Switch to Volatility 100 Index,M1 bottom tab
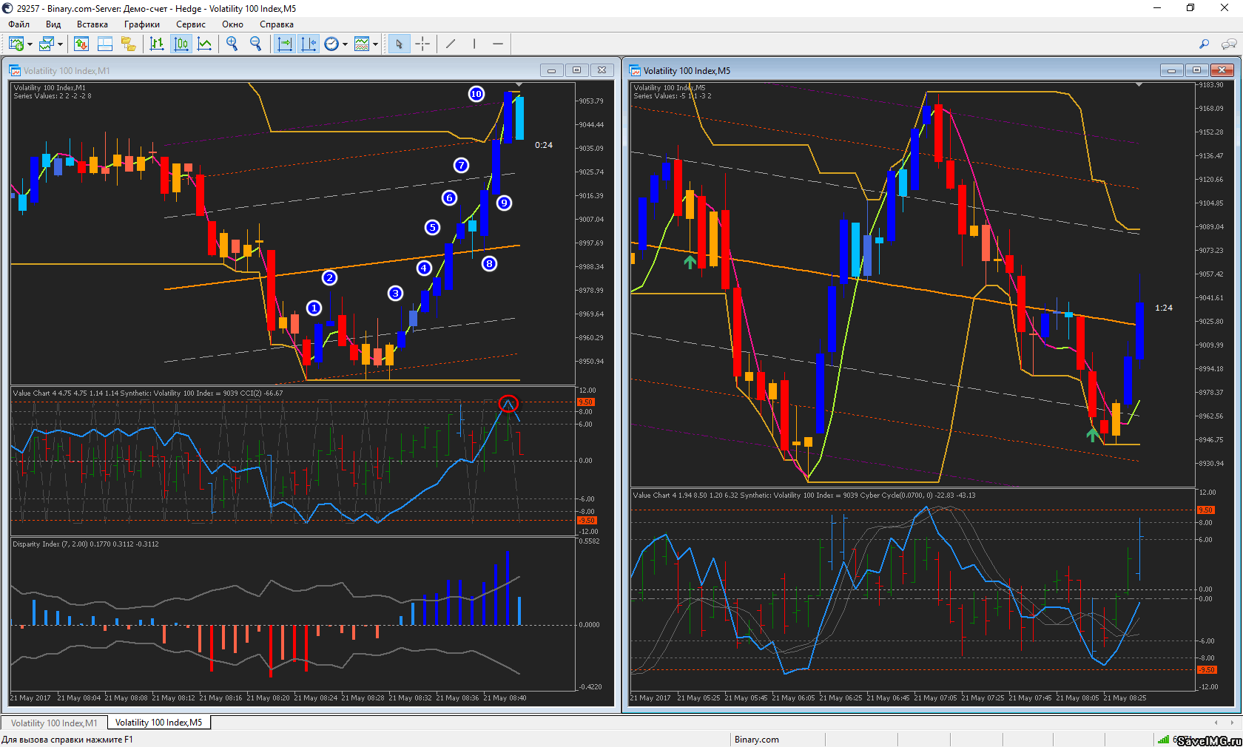Screen dimensions: 1243x747 [x=54, y=723]
